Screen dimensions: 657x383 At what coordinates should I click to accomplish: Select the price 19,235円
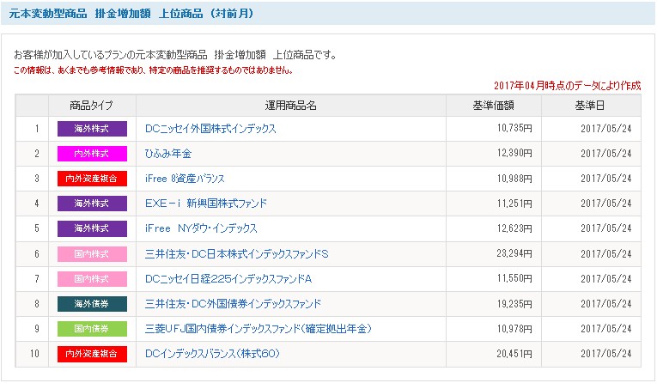coord(514,304)
